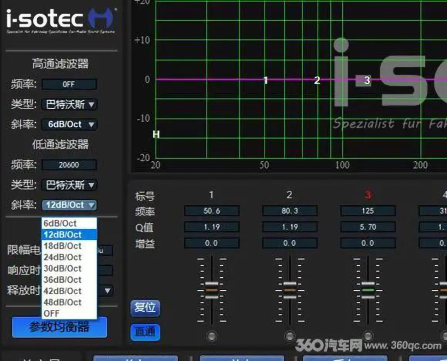Click the 高通滤波器 section heading
This screenshot has width=447, height=361.
coord(60,64)
